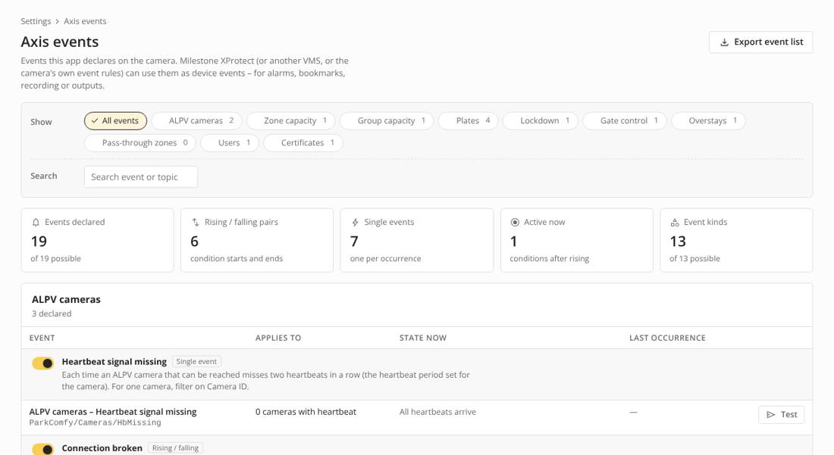Viewport: 834px width, 455px height.
Task: Filter by ALPV cameras
Action: (197, 121)
